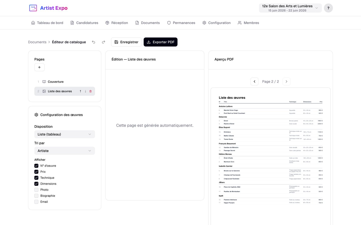
Task: Open the Réception section
Action: click(x=117, y=23)
